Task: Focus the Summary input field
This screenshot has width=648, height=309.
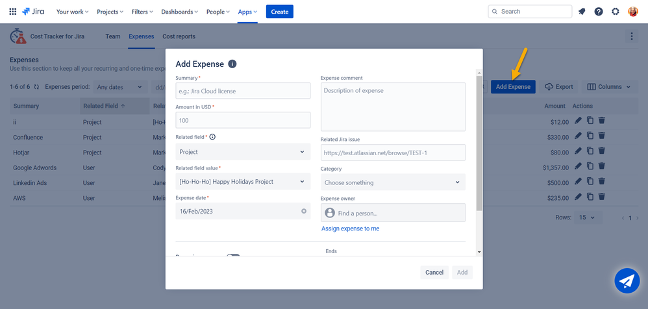Action: pyautogui.click(x=243, y=91)
